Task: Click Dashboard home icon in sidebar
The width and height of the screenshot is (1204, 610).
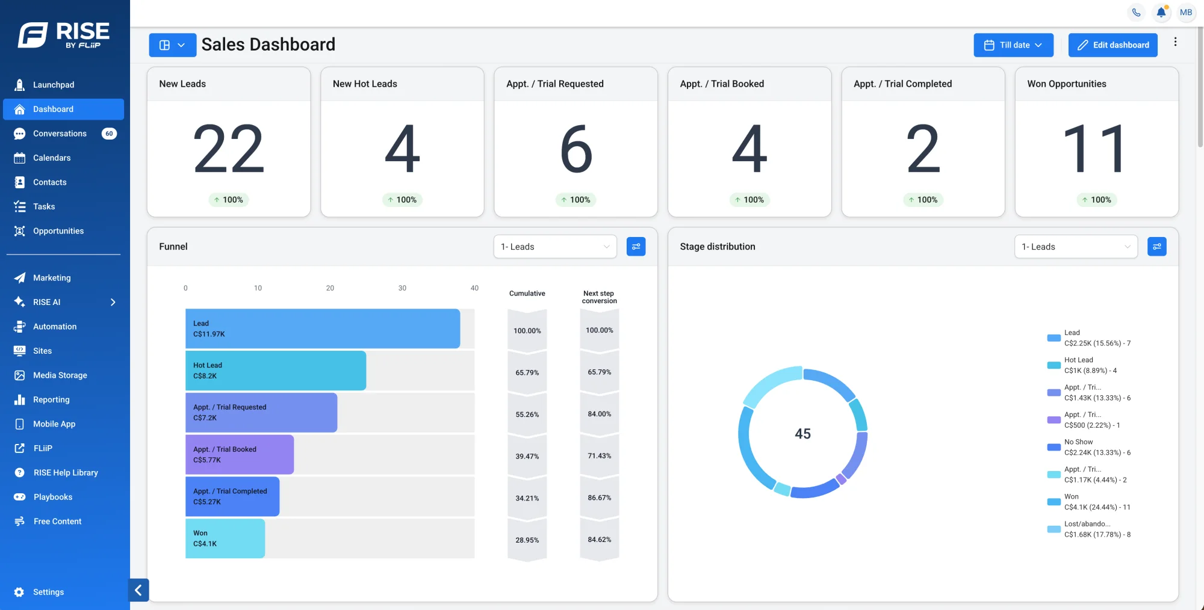Action: coord(20,109)
